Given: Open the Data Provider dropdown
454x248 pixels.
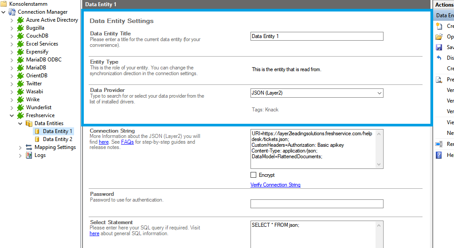Looking at the screenshot, I should point(379,93).
